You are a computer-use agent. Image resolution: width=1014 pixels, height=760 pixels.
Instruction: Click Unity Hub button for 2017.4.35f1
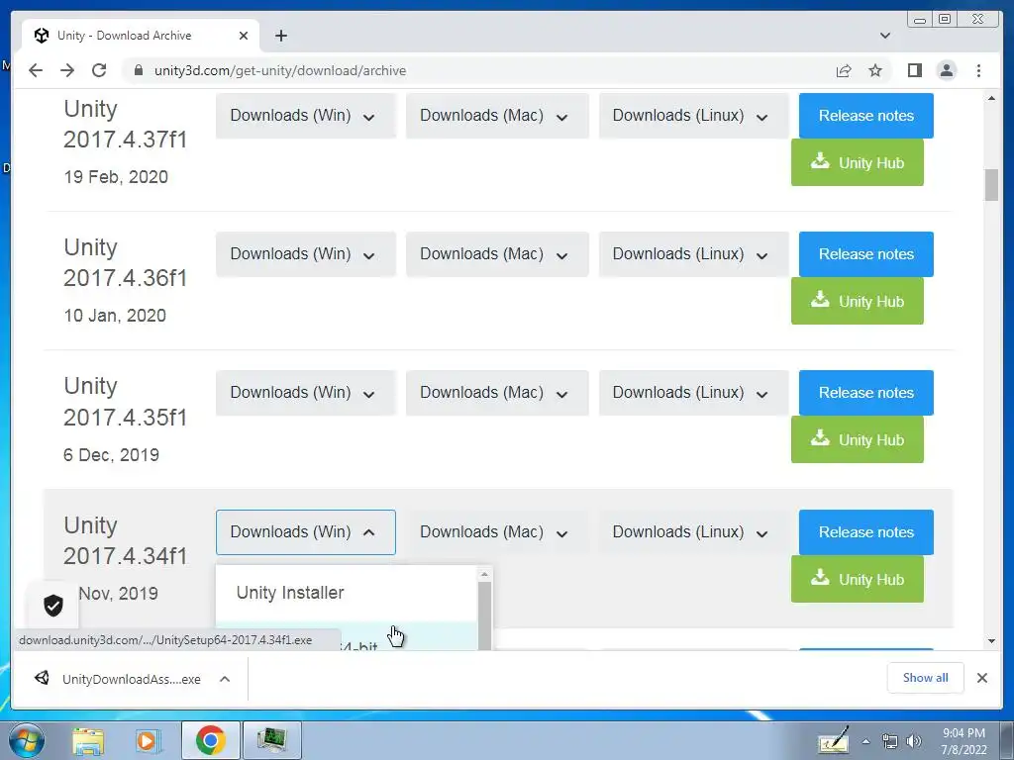tap(857, 440)
